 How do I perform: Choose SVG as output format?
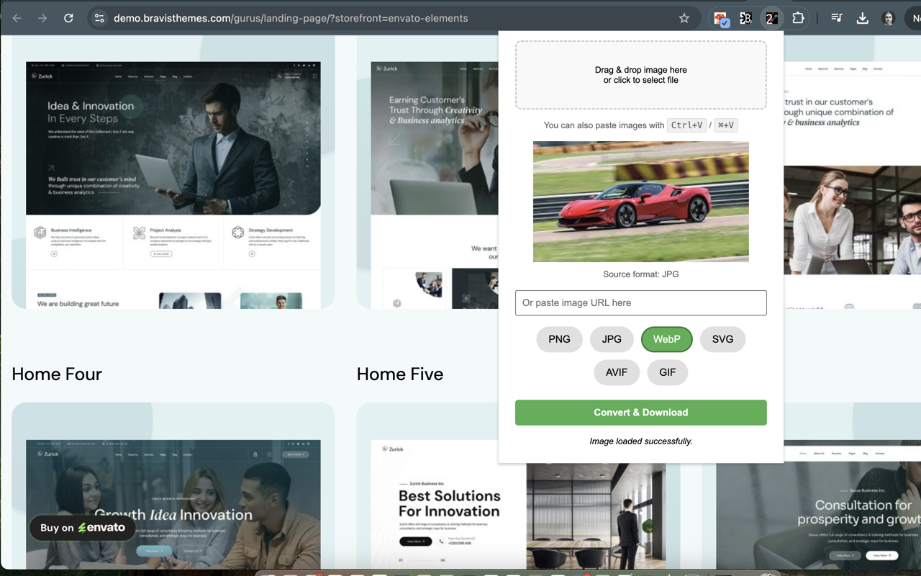click(x=722, y=339)
